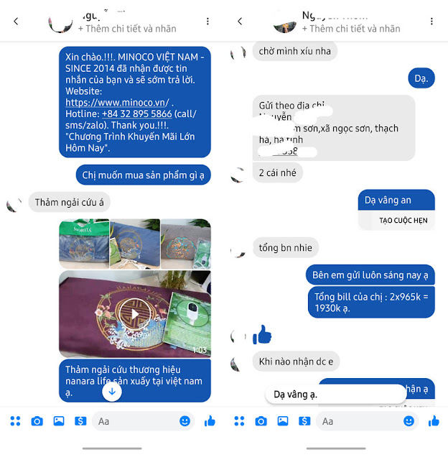Screen dimensions: 448x460
Task: Play the 1:03 mattress video
Action: coord(135,314)
